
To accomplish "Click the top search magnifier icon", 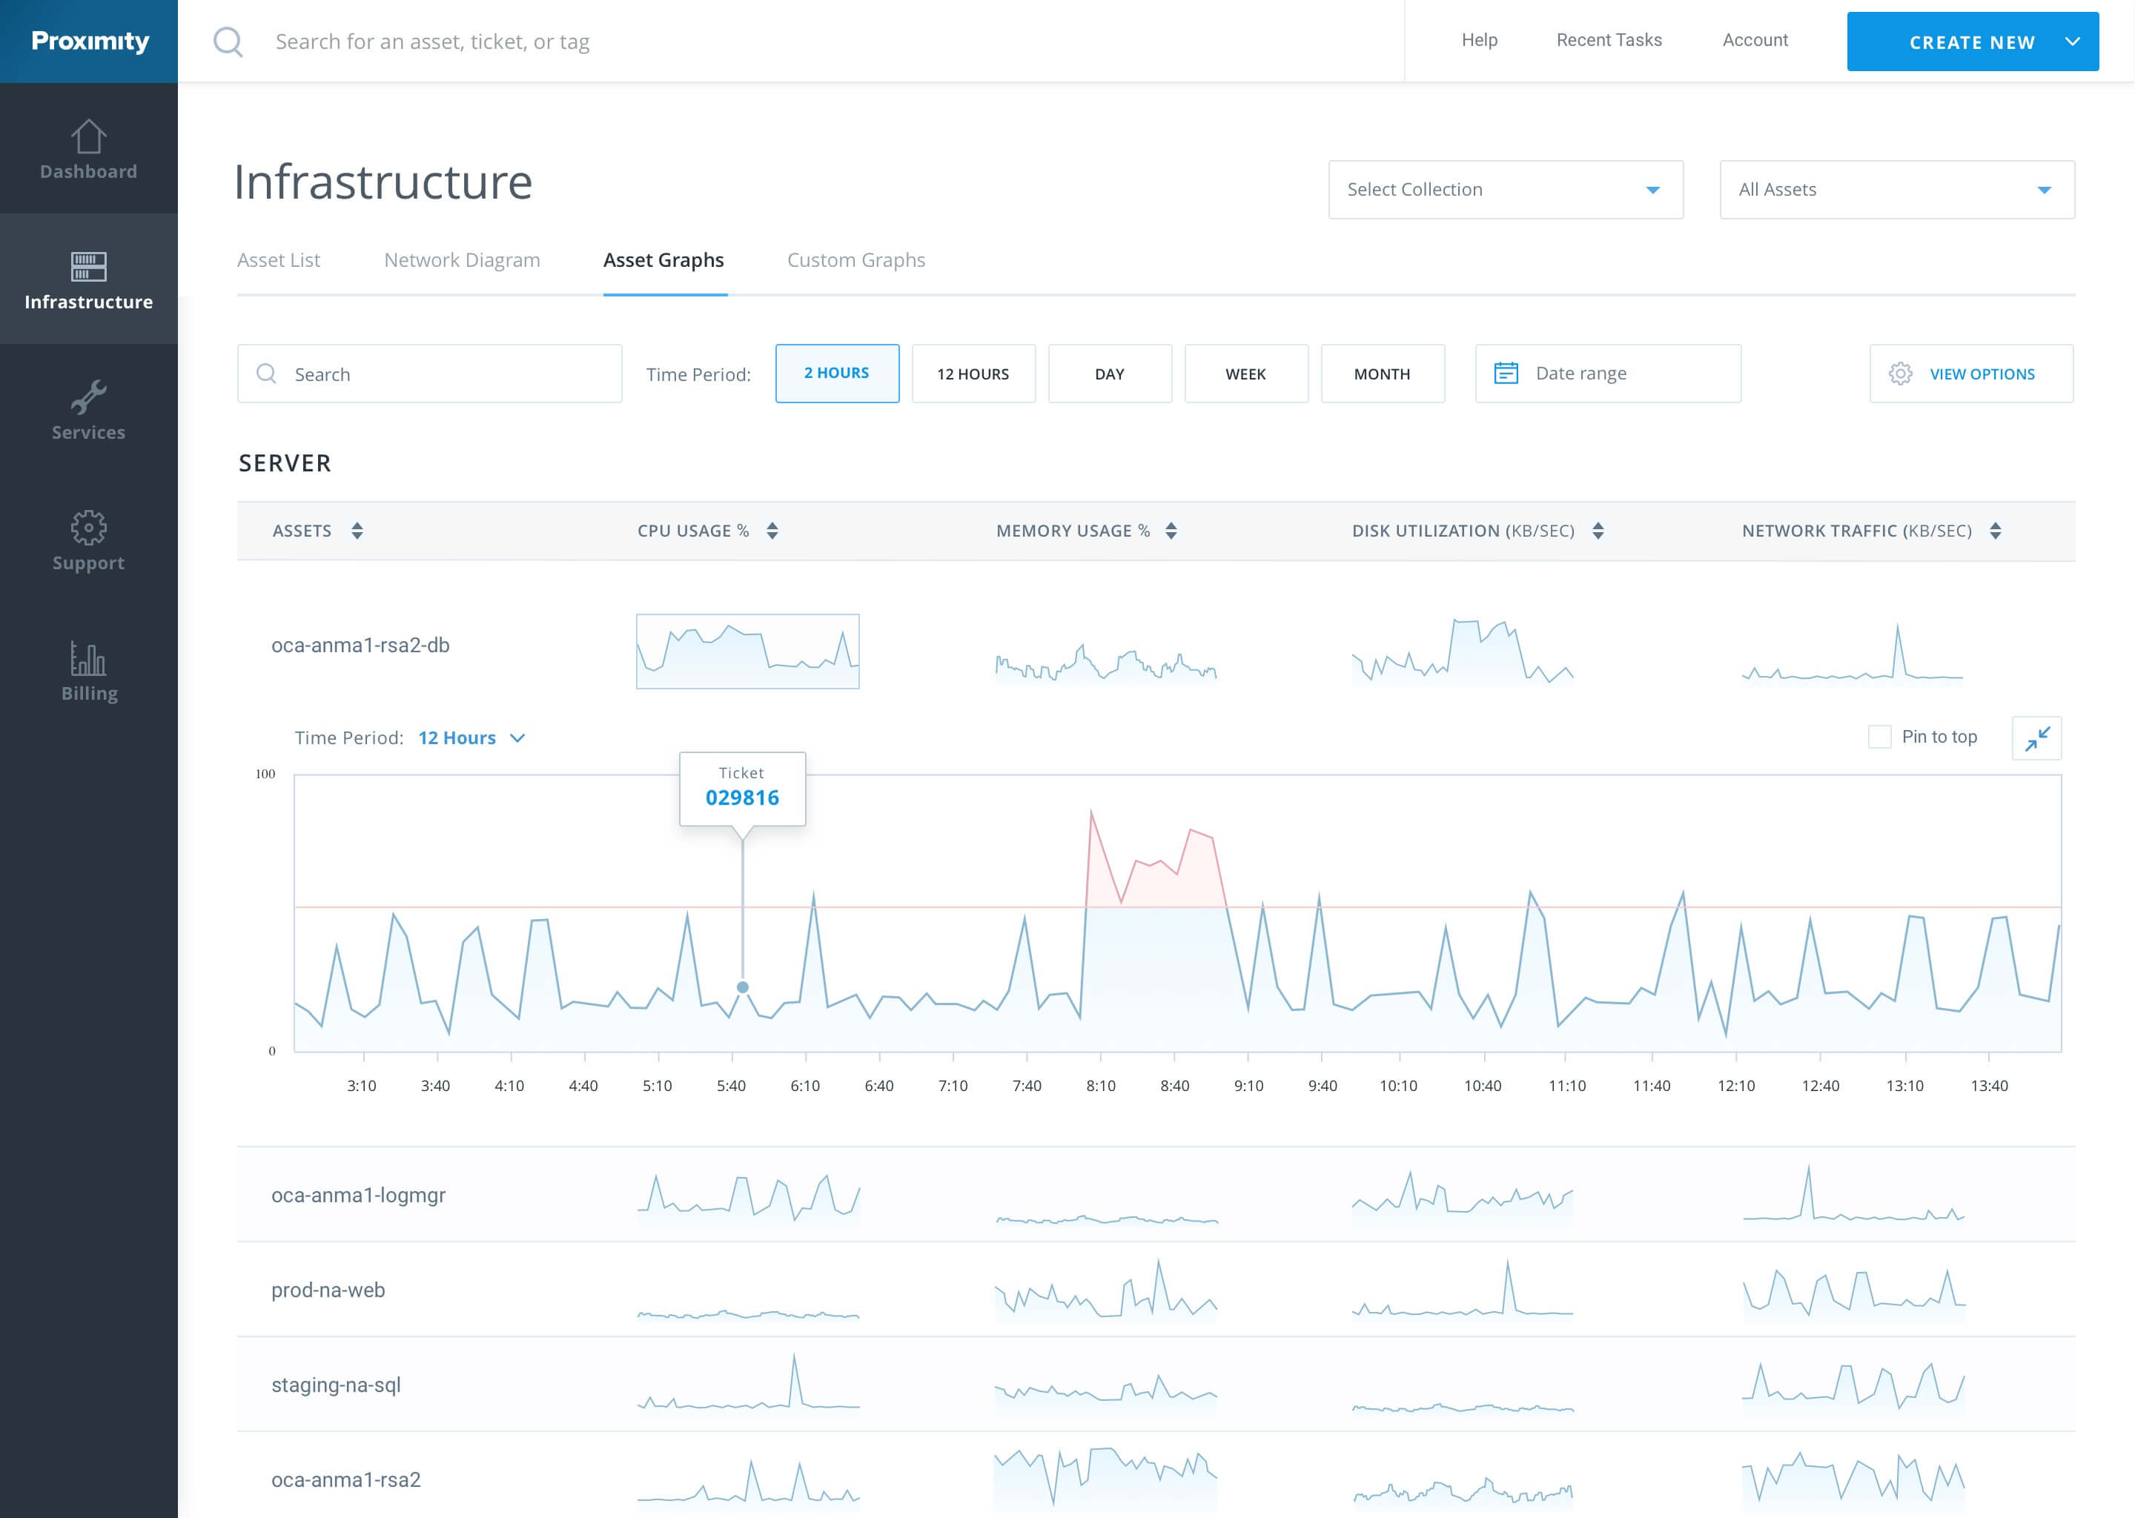I will point(228,41).
